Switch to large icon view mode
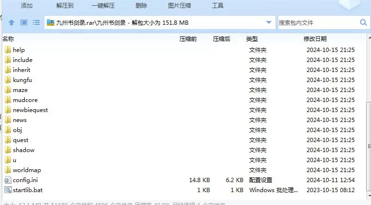Image resolution: width=371 pixels, height=205 pixels. tap(24, 22)
